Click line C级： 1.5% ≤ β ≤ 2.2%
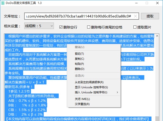The width and height of the screenshot is (163, 121). (x=27, y=110)
